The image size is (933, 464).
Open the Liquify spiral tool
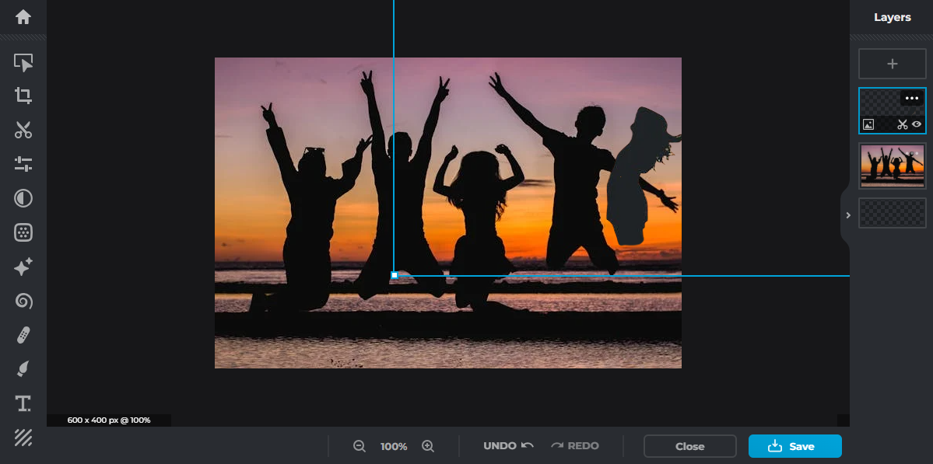pos(23,301)
